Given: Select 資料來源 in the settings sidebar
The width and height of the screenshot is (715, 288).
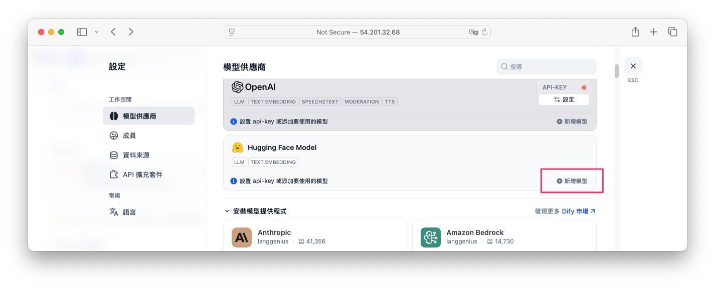Looking at the screenshot, I should (135, 155).
